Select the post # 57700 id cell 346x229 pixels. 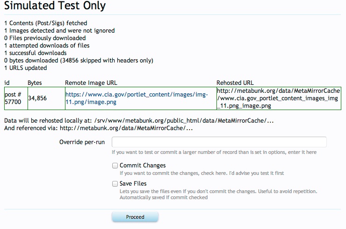pyautogui.click(x=14, y=98)
